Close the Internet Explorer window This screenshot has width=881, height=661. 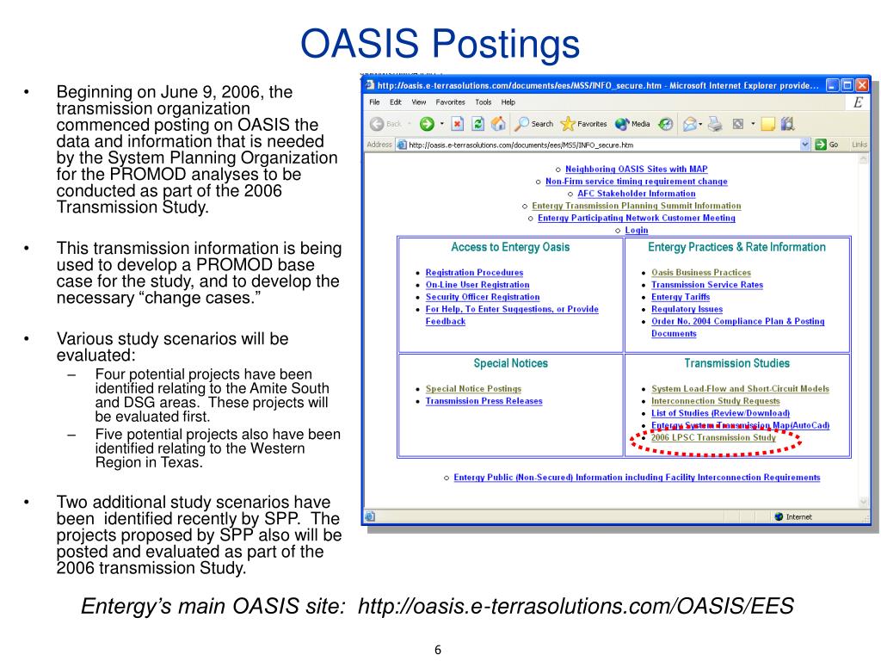coord(861,85)
